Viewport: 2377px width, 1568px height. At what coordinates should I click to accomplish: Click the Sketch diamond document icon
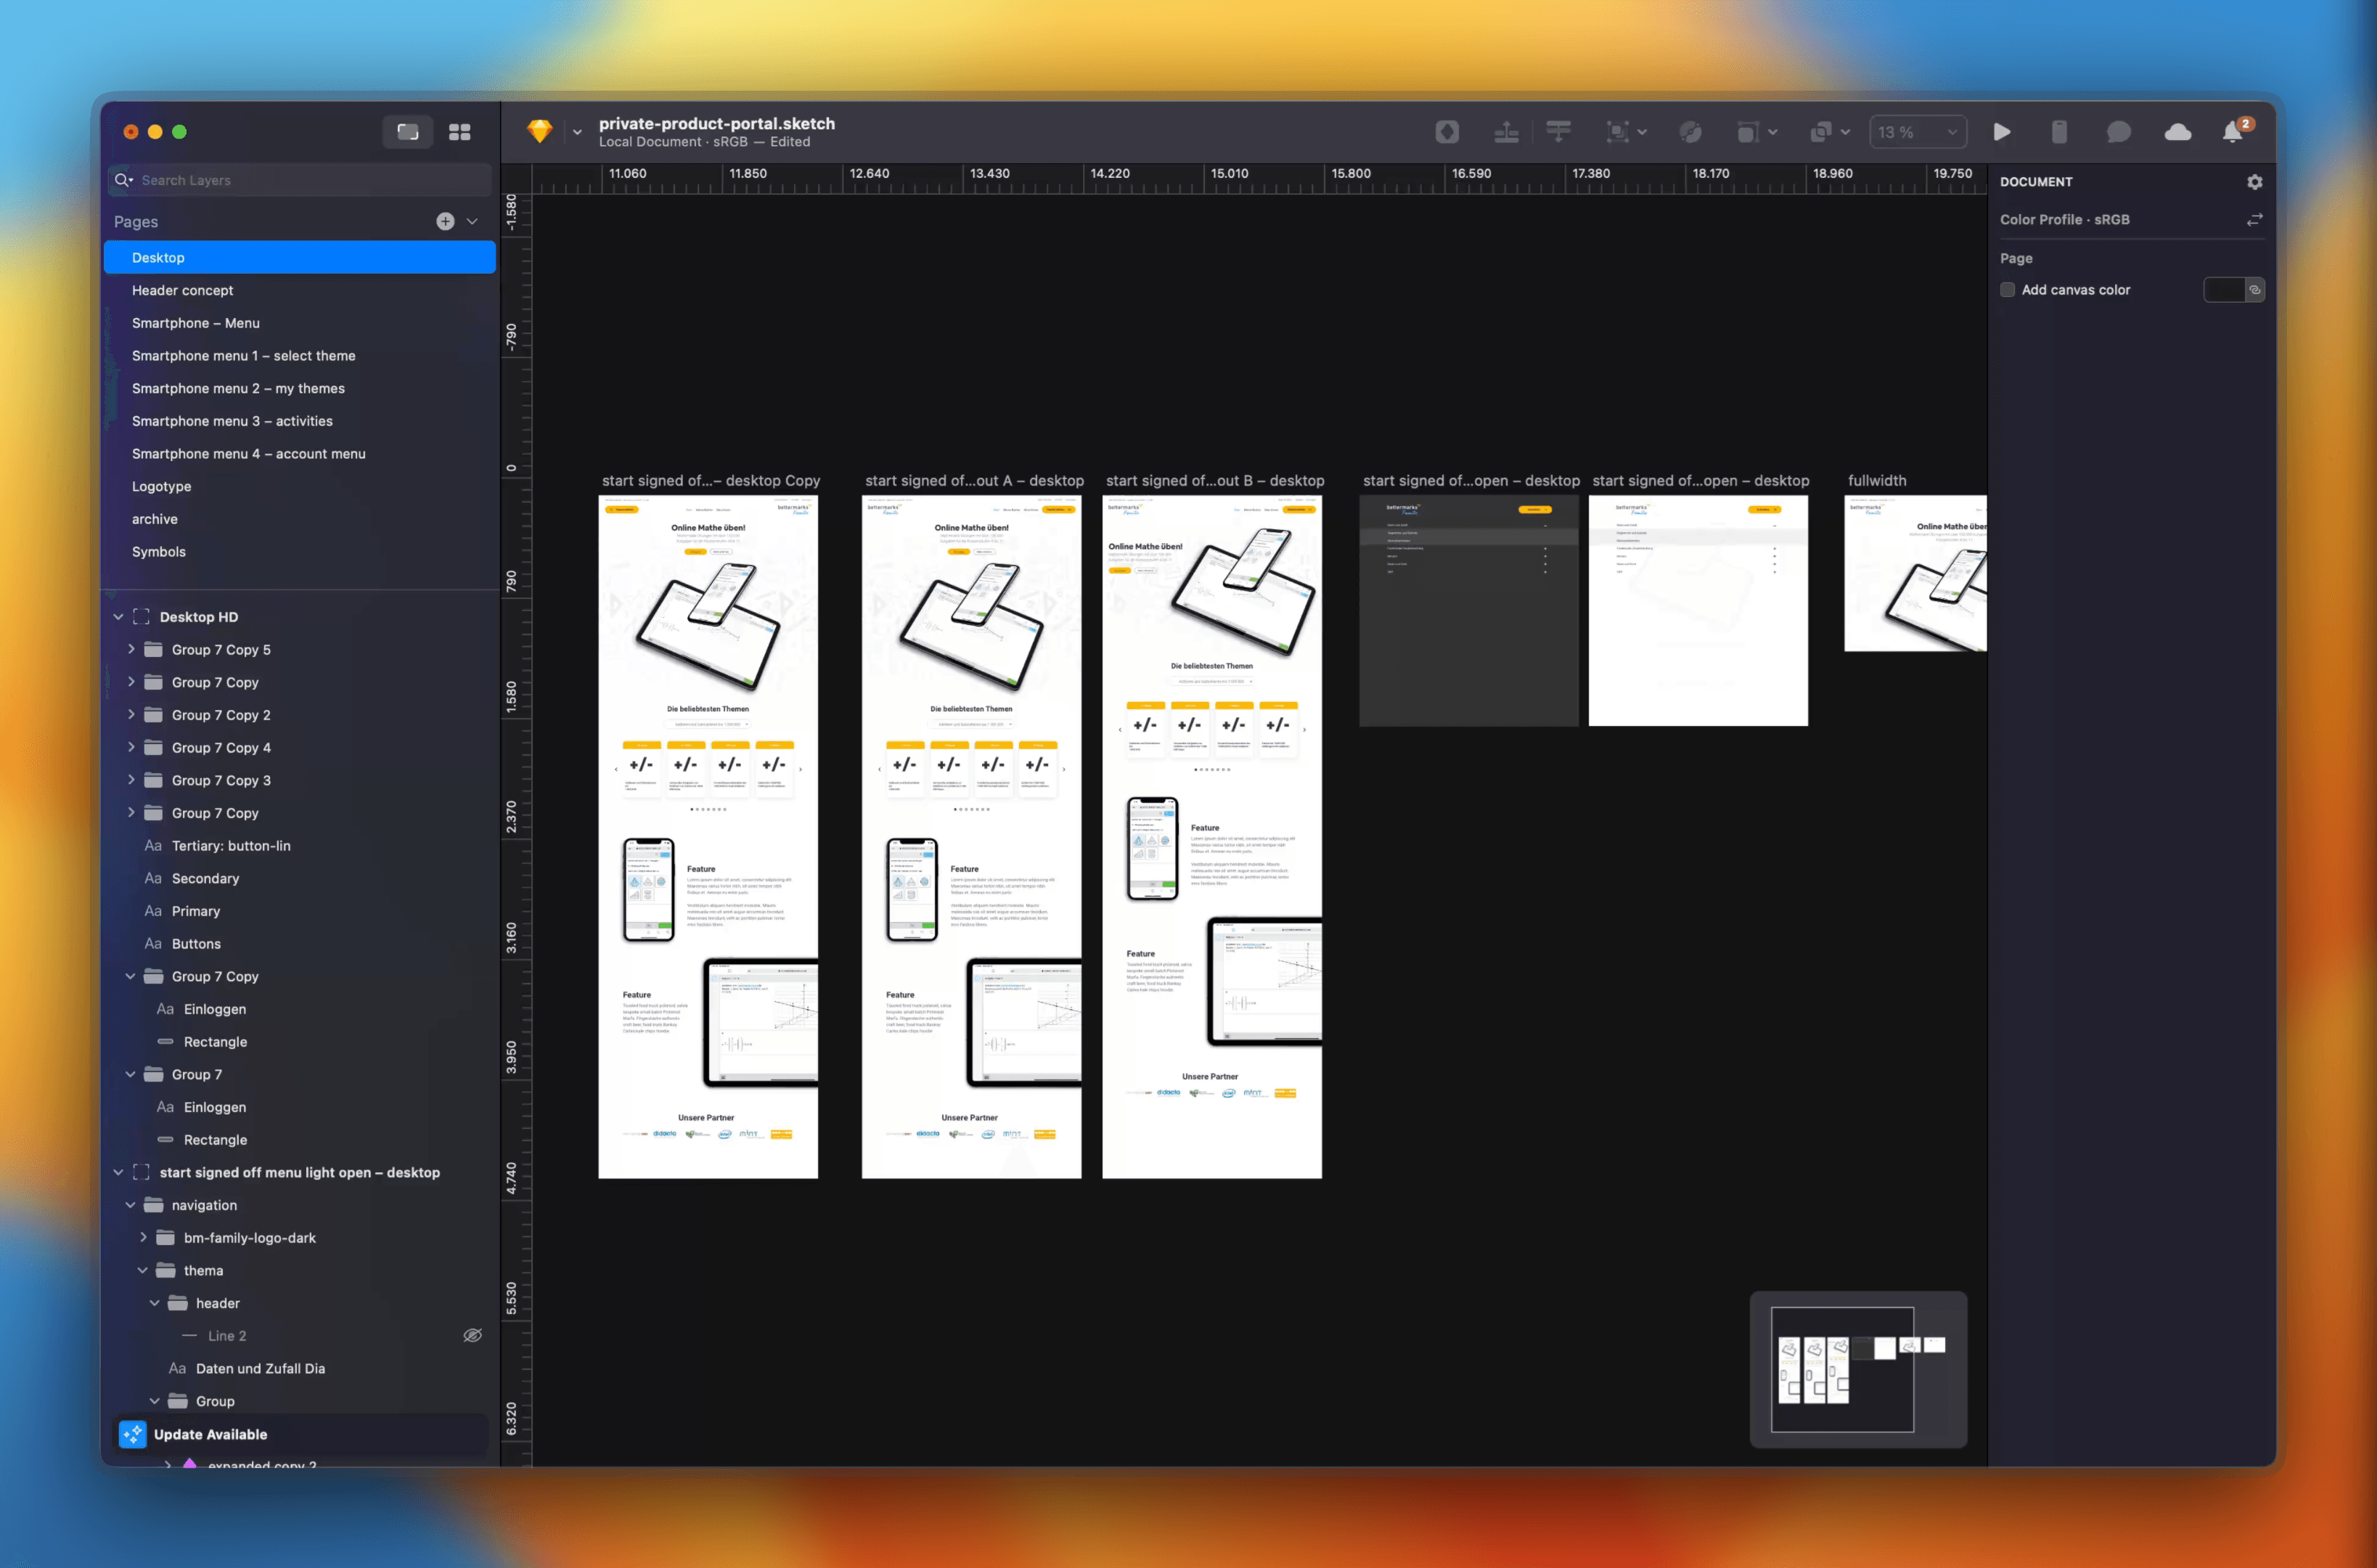coord(540,131)
